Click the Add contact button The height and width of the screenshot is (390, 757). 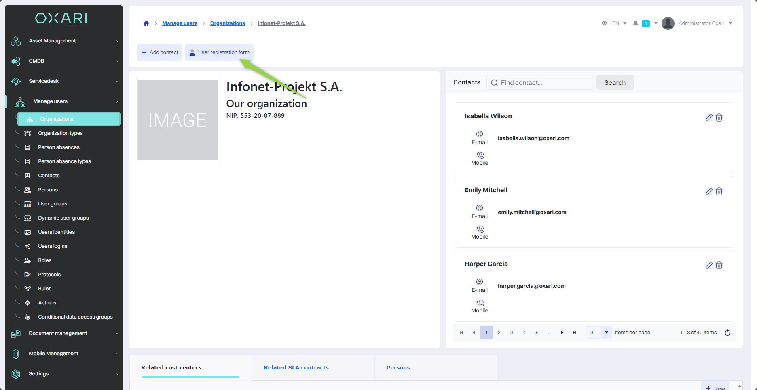160,52
